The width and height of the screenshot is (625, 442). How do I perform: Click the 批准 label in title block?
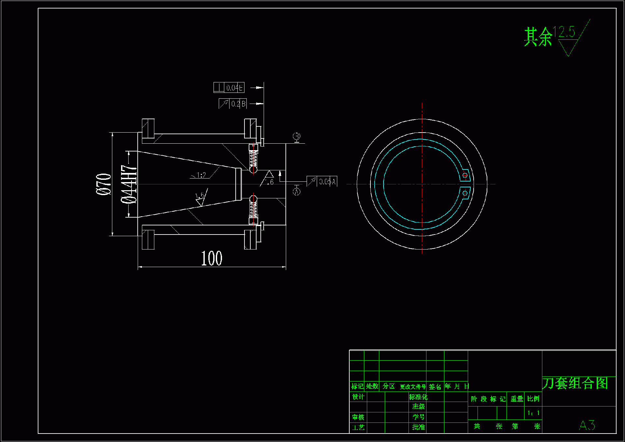(418, 427)
